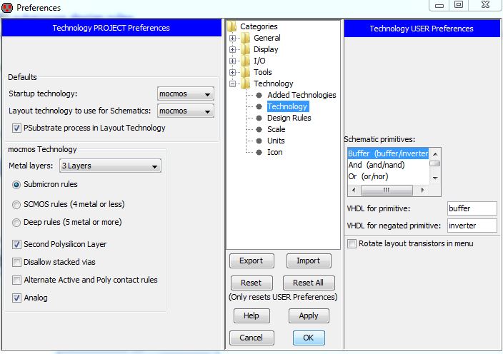Image resolution: width=503 pixels, height=354 pixels.
Task: Confirm with the OK button
Action: tap(309, 338)
